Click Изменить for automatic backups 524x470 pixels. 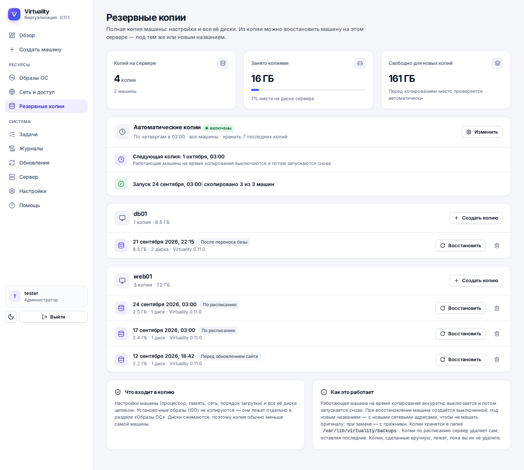(482, 132)
